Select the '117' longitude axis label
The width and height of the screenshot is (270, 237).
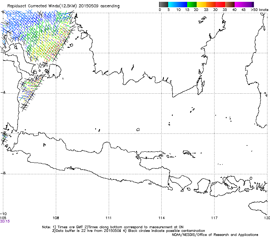(215, 218)
